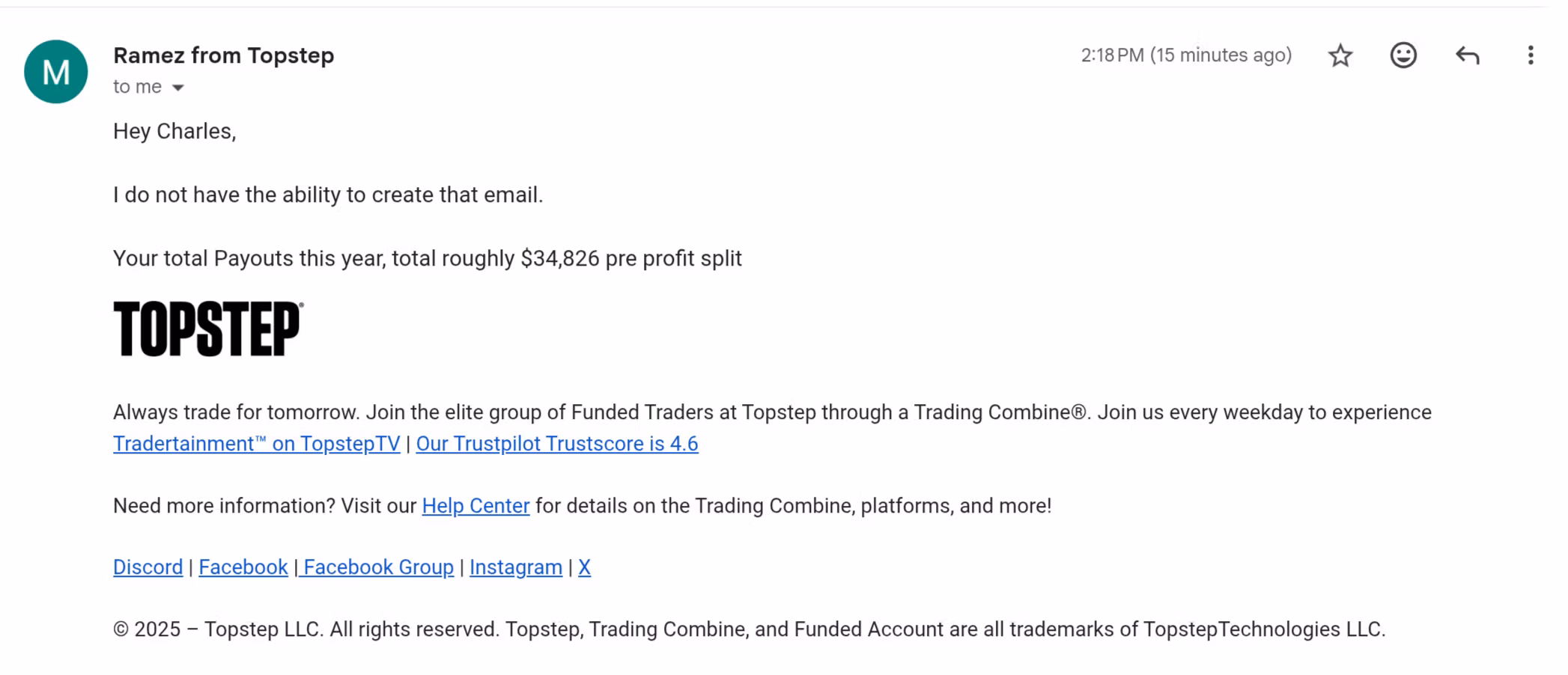Click the reply arrow icon
Image resolution: width=1568 pixels, height=675 pixels.
point(1467,55)
